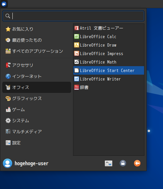163x189 pixels.
Task: Open LibreOffice Writer
Action: click(109, 79)
